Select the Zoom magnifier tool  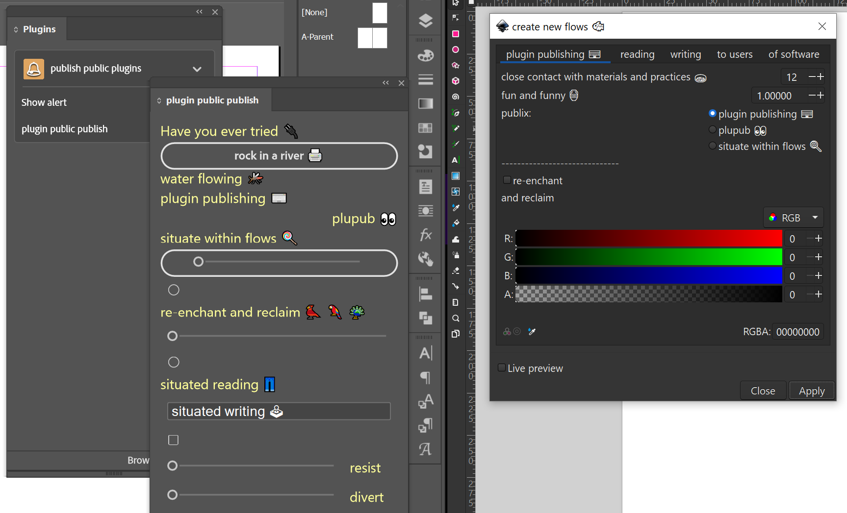click(456, 318)
